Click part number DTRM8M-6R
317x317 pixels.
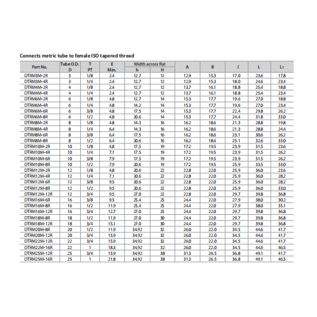click(x=36, y=135)
